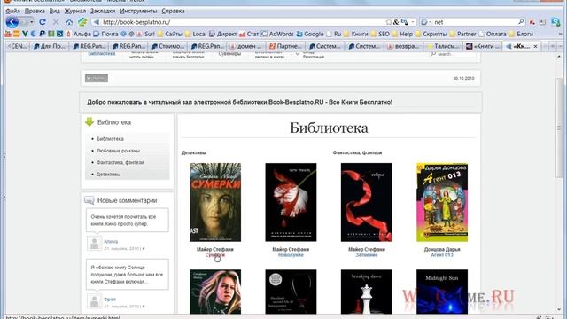Open the Правка menu
567x319 pixels.
tap(35, 11)
